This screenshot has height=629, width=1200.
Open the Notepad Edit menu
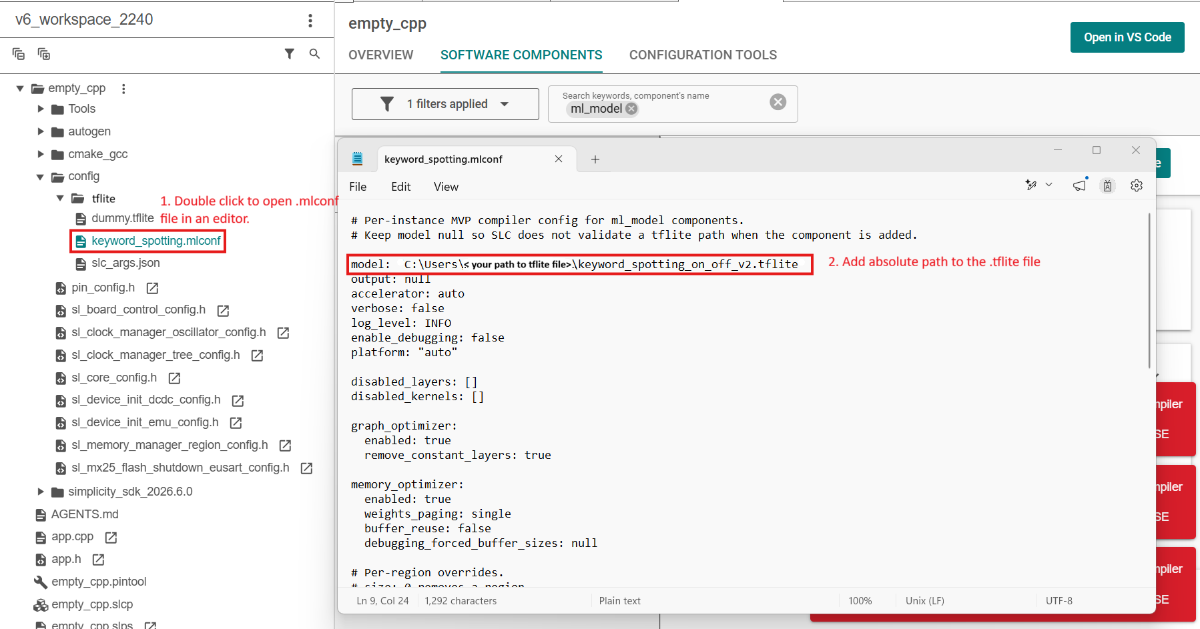tap(400, 187)
